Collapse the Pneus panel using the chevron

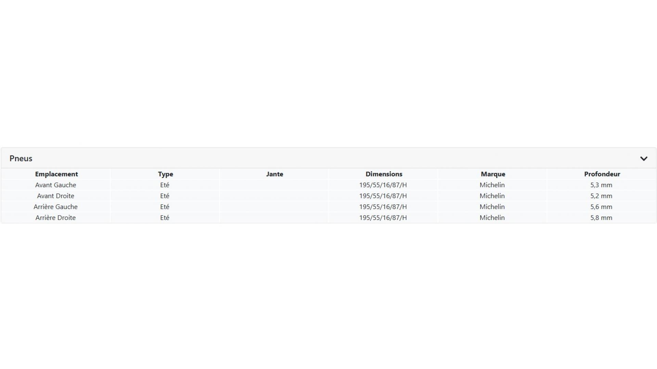click(x=644, y=159)
